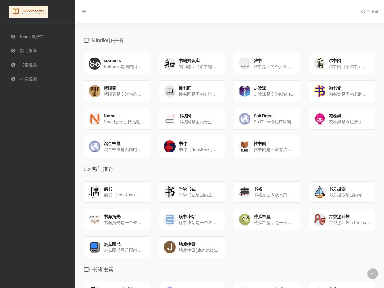Click the huibooks.com logo
Screen dimensions: 384x288
pyautogui.click(x=28, y=12)
